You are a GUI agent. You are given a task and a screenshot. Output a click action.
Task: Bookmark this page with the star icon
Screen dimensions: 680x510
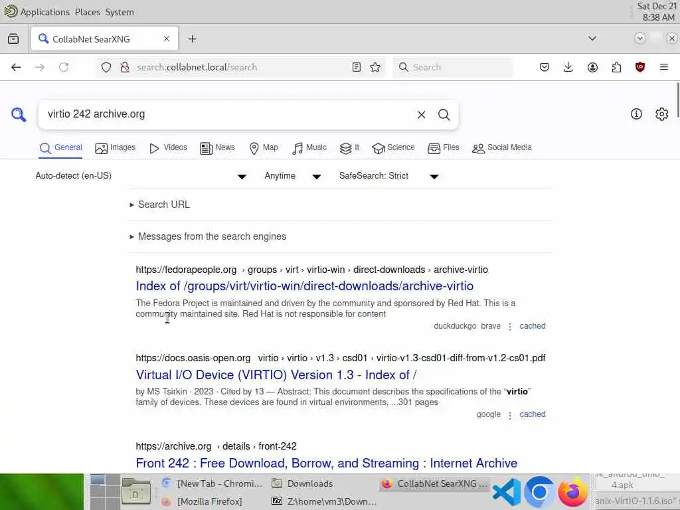pos(375,67)
